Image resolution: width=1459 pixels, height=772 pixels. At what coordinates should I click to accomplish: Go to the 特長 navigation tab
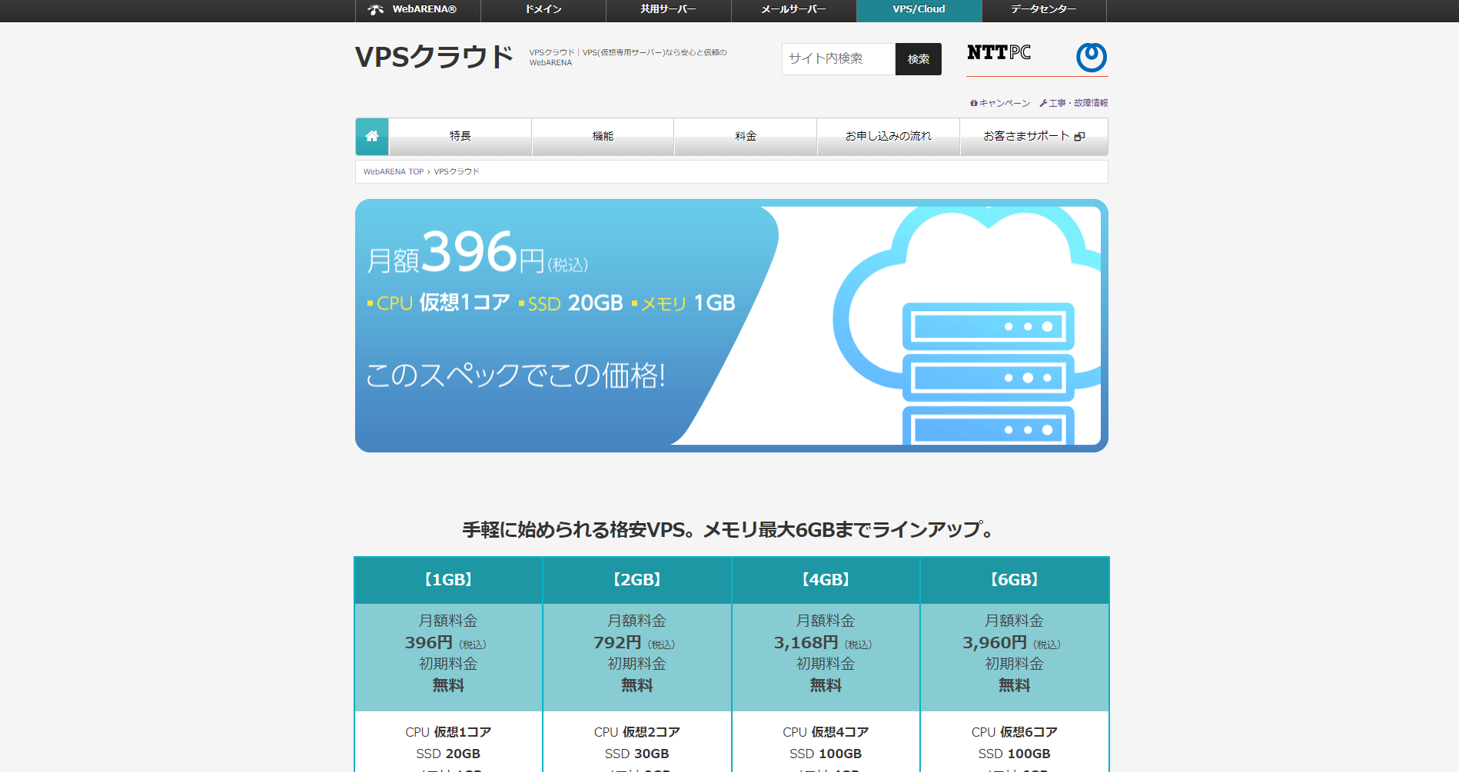tap(460, 137)
